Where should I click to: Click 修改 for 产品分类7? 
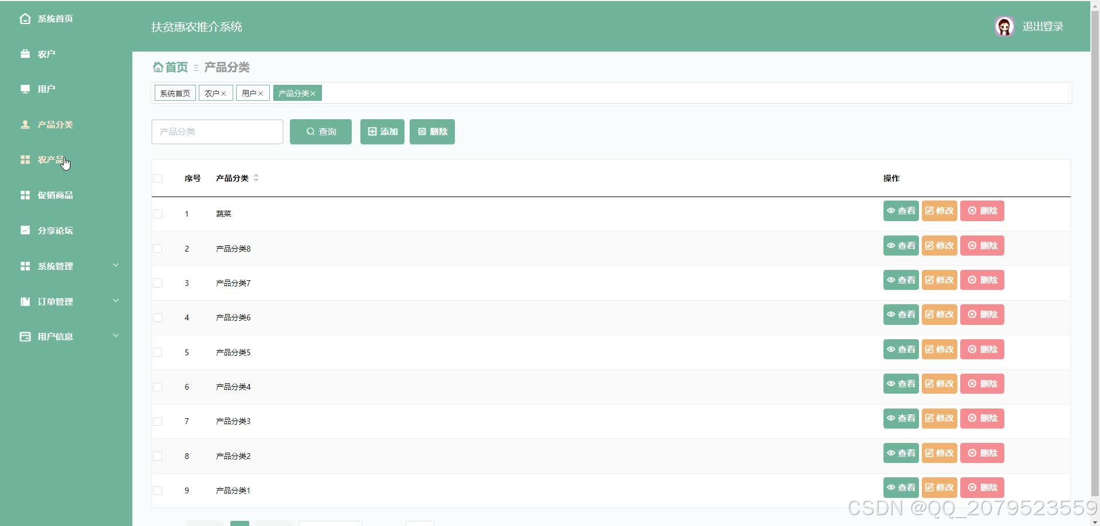pos(940,280)
